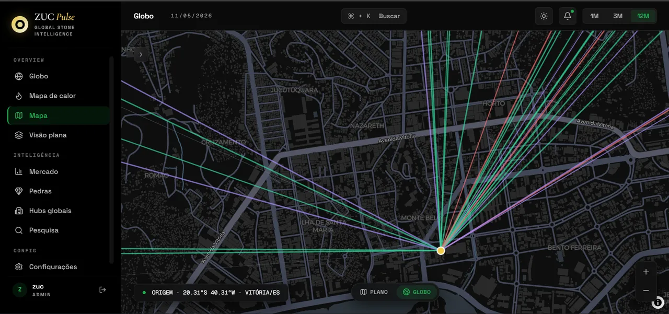Zoom out the map with minus button
Screen dimensions: 669x314
click(x=646, y=290)
